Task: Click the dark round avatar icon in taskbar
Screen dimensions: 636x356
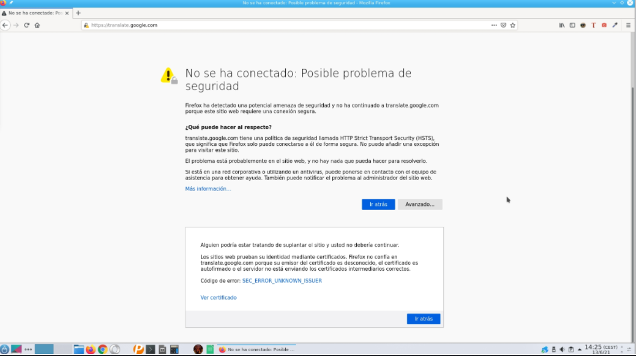Action: pos(198,349)
